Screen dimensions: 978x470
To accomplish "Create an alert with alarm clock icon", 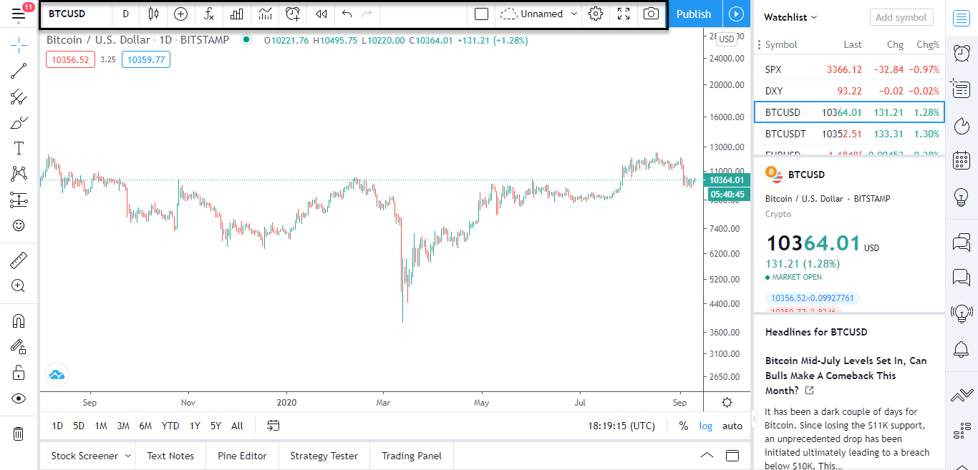I will 293,14.
